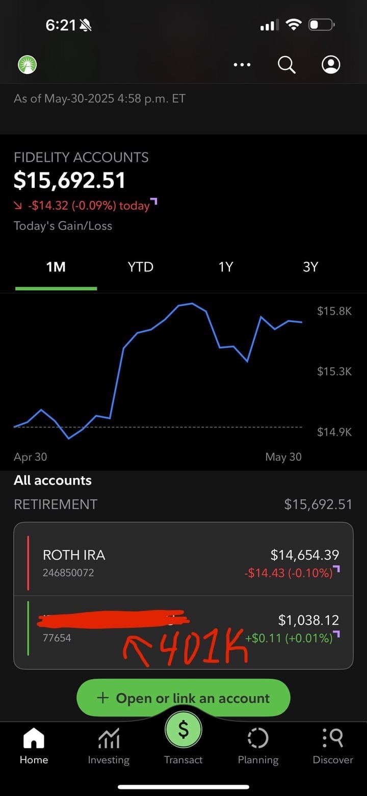The height and width of the screenshot is (796, 367).
Task: Go to Home in bottom navigation
Action: [34, 746]
